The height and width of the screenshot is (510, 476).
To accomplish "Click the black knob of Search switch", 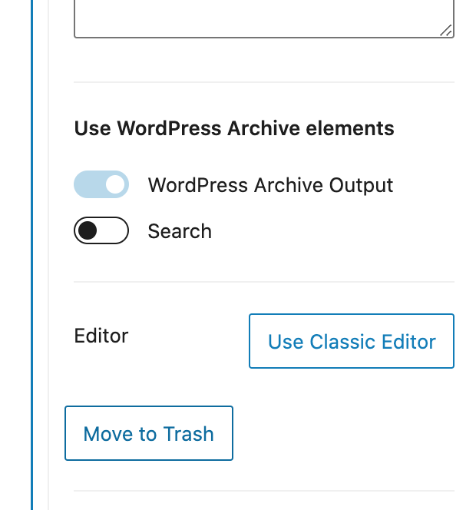I will click(88, 230).
